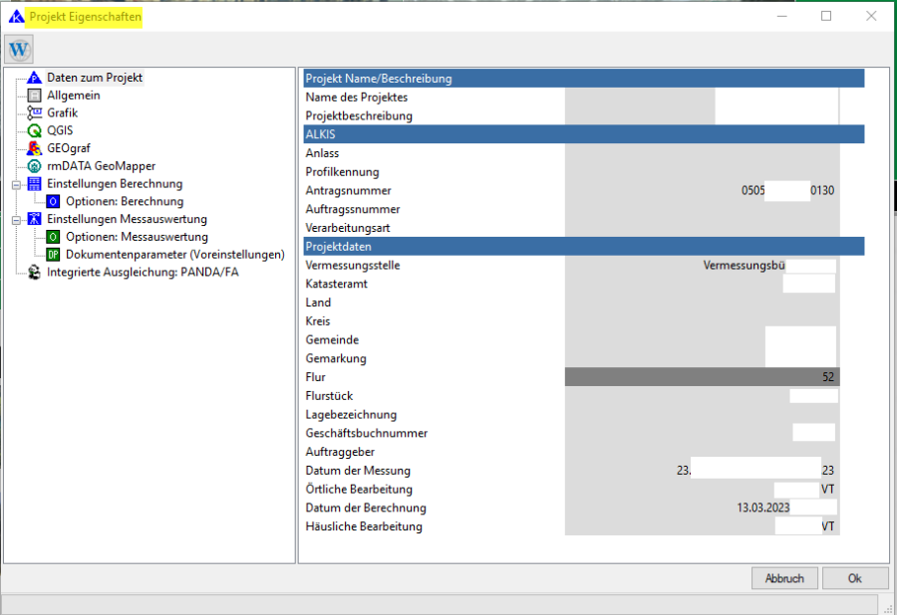
Task: Click the Datum der Berechnung field
Action: [x=702, y=508]
